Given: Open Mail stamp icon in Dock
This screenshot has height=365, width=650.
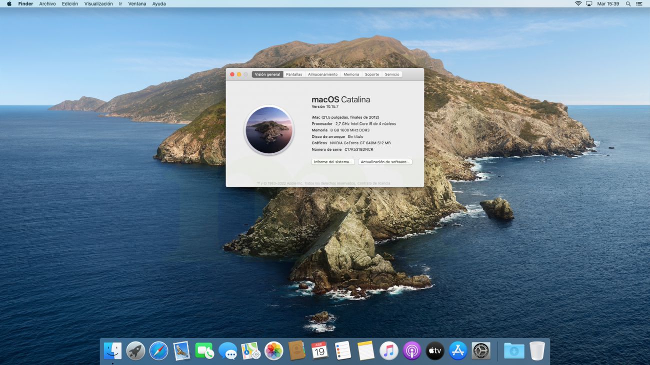Looking at the screenshot, I should pos(181,351).
